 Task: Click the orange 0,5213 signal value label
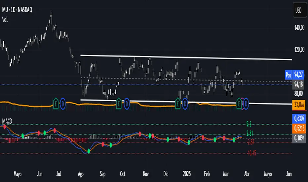[299, 127]
